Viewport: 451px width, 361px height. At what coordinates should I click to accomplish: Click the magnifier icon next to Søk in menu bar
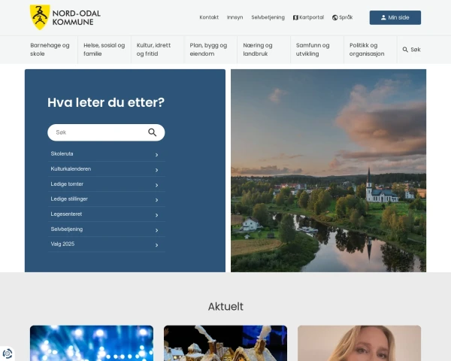405,50
